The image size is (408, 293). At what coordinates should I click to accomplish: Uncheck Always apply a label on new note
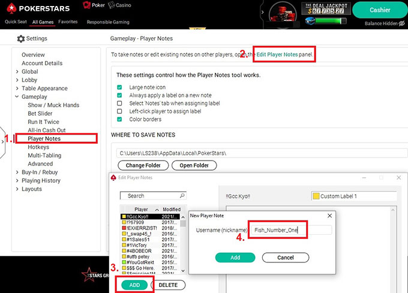119,95
